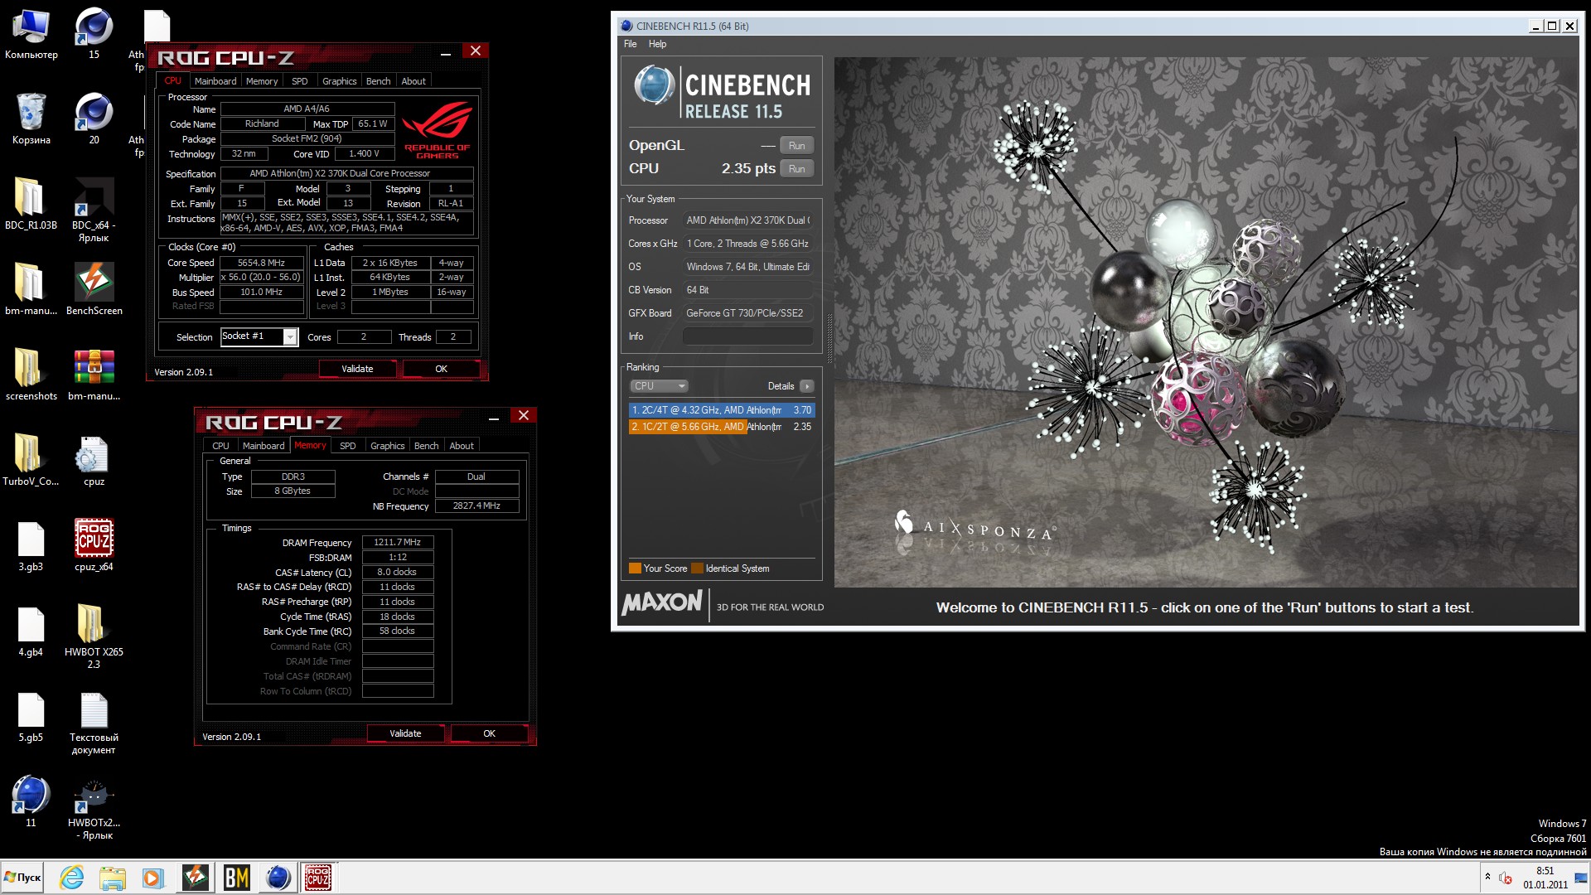Click the Cinebench rendered scene image
1591x895 pixels.
coord(1206,322)
